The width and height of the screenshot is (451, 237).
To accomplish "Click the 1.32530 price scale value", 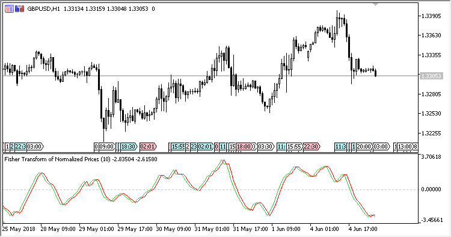I will (431, 114).
